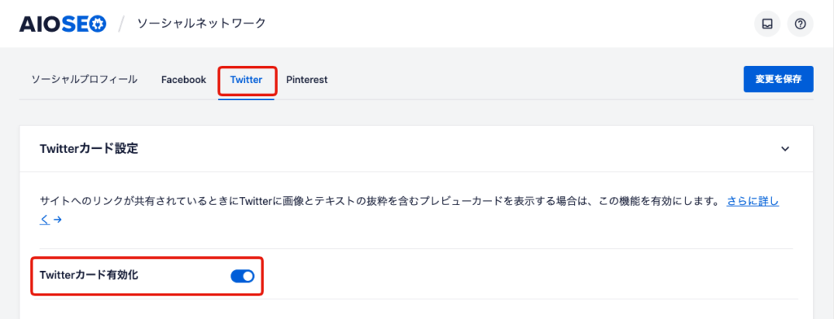
Task: Click the gear icon inside AIOSEO logo
Action: click(x=98, y=24)
